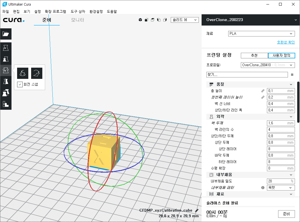
Task: Click the 내부채움 밀도 value field
Action: [281, 181]
